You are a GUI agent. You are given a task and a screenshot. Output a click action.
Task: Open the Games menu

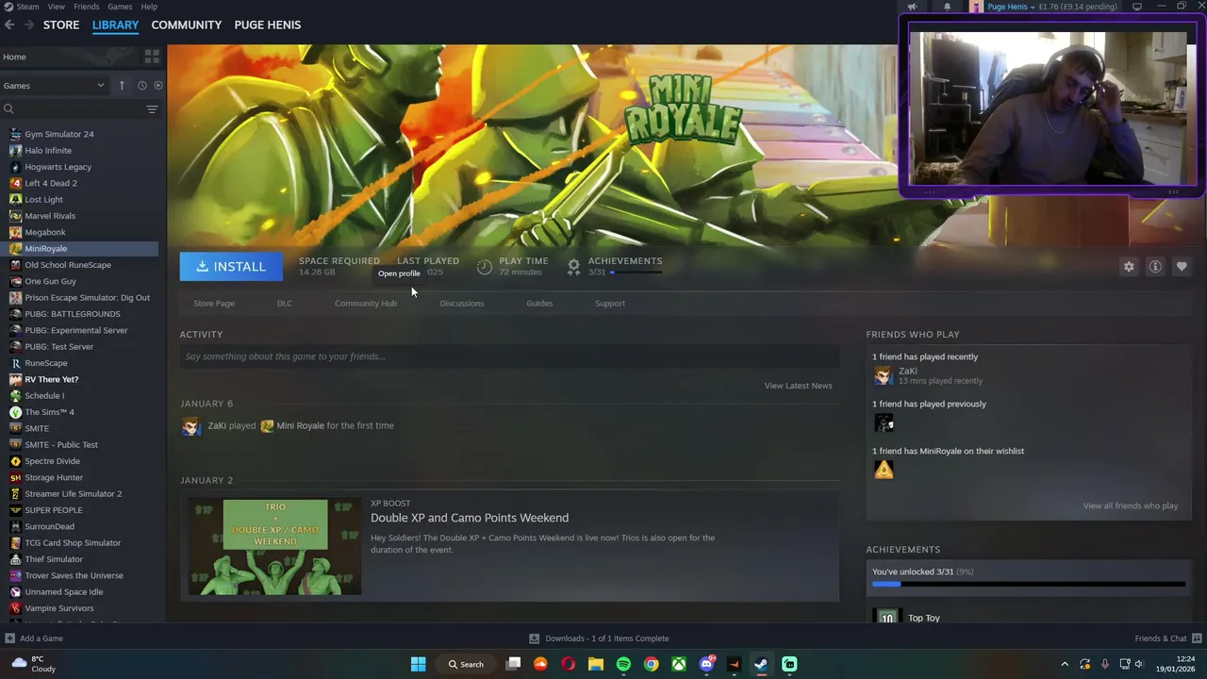click(120, 7)
